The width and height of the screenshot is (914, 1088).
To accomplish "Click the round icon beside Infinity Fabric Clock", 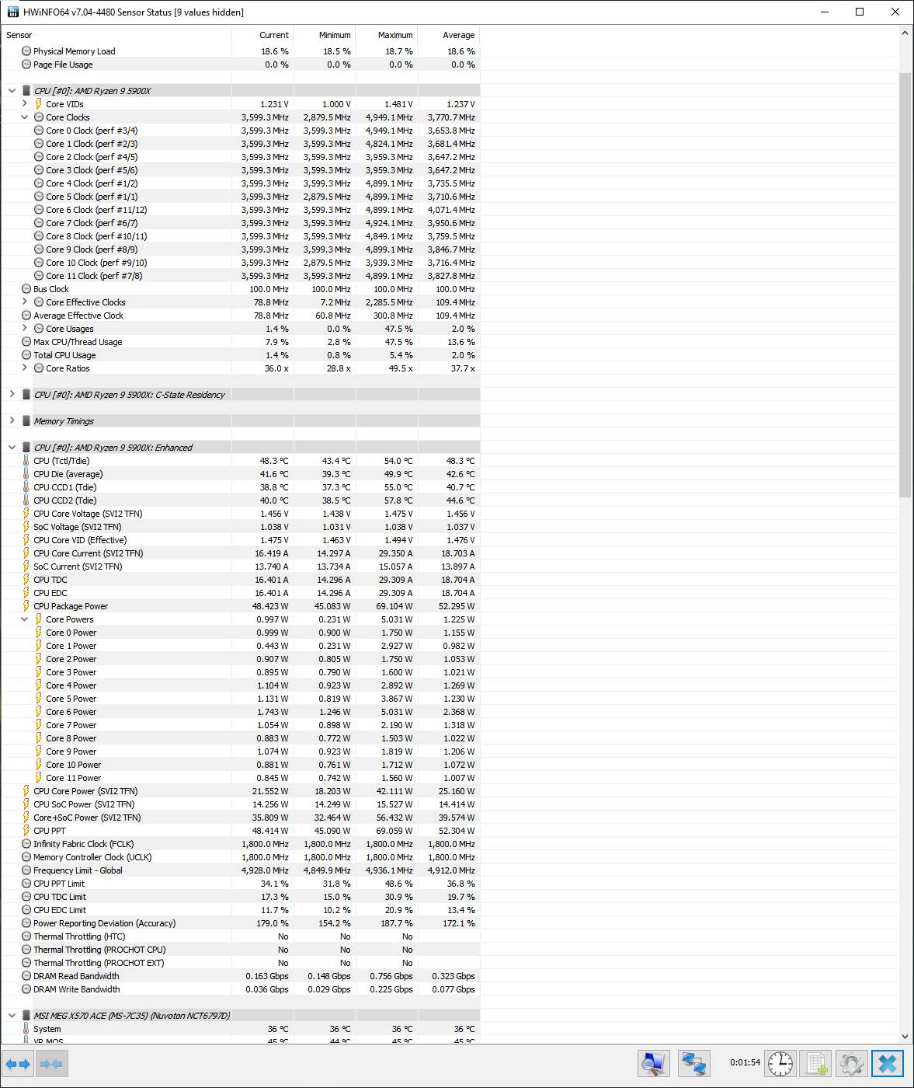I will (x=26, y=844).
